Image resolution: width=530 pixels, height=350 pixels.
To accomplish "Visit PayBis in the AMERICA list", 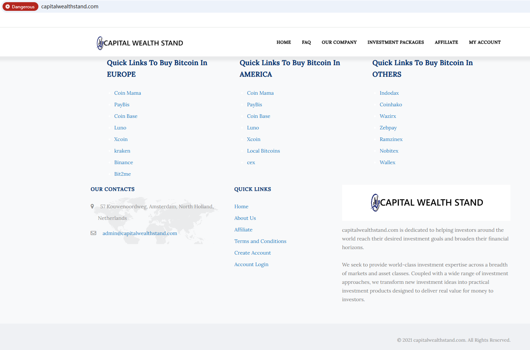I will coord(255,104).
